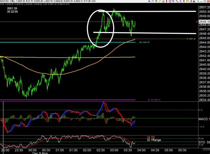The image size is (210, 154).
Task: Click the 00:00 time axis label
Action: [x=33, y=150]
